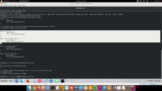Open Finder in the macOS dock

(29, 88)
